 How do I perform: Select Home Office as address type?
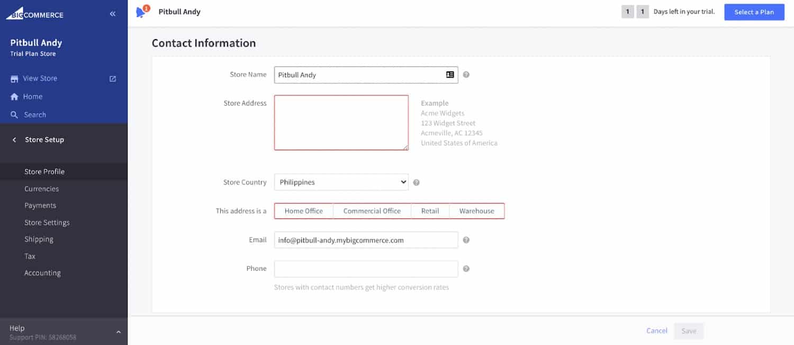[303, 211]
